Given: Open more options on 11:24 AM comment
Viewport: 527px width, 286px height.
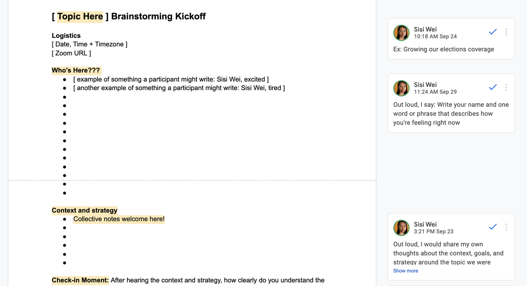Looking at the screenshot, I should click(506, 87).
